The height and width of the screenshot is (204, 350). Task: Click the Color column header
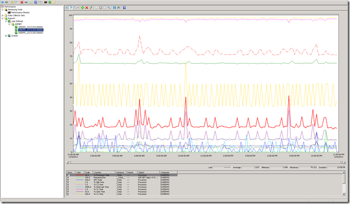pyautogui.click(x=80, y=172)
